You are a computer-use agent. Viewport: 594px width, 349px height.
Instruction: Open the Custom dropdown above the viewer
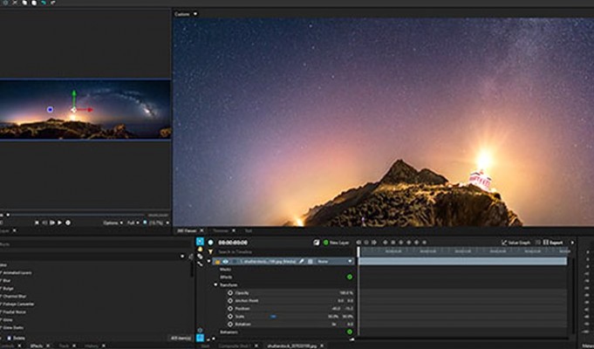click(x=186, y=14)
